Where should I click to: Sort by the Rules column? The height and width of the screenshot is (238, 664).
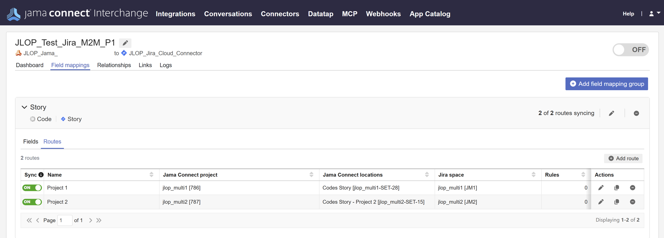pos(583,175)
